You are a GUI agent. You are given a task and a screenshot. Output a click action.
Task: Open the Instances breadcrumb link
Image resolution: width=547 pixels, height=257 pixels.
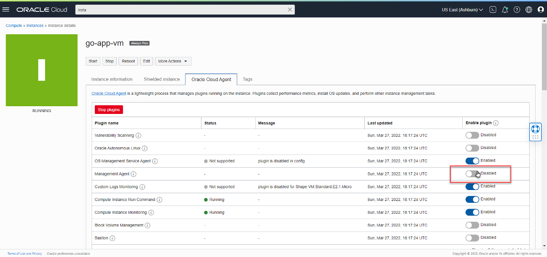coord(35,26)
